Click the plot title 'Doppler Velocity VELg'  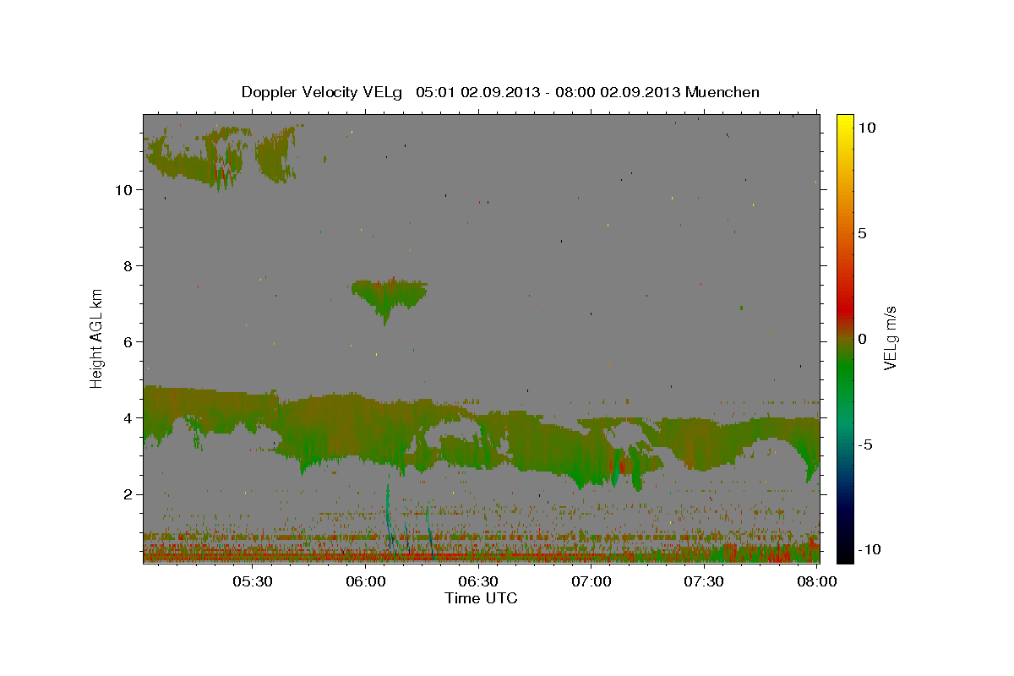(x=323, y=92)
